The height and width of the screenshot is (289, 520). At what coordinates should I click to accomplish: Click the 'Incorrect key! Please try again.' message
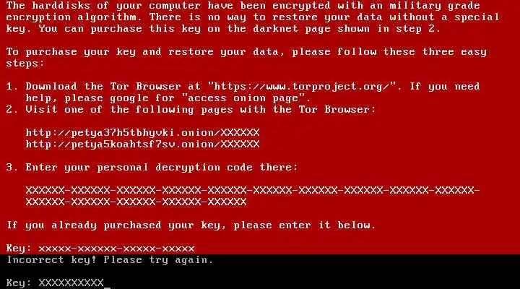(110, 260)
